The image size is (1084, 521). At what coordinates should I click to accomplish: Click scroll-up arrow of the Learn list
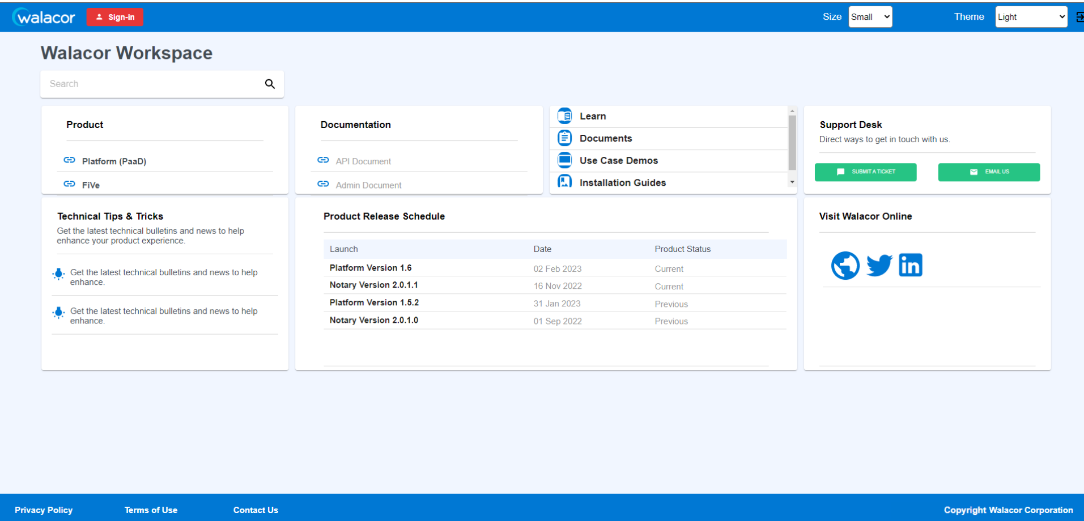(x=792, y=111)
